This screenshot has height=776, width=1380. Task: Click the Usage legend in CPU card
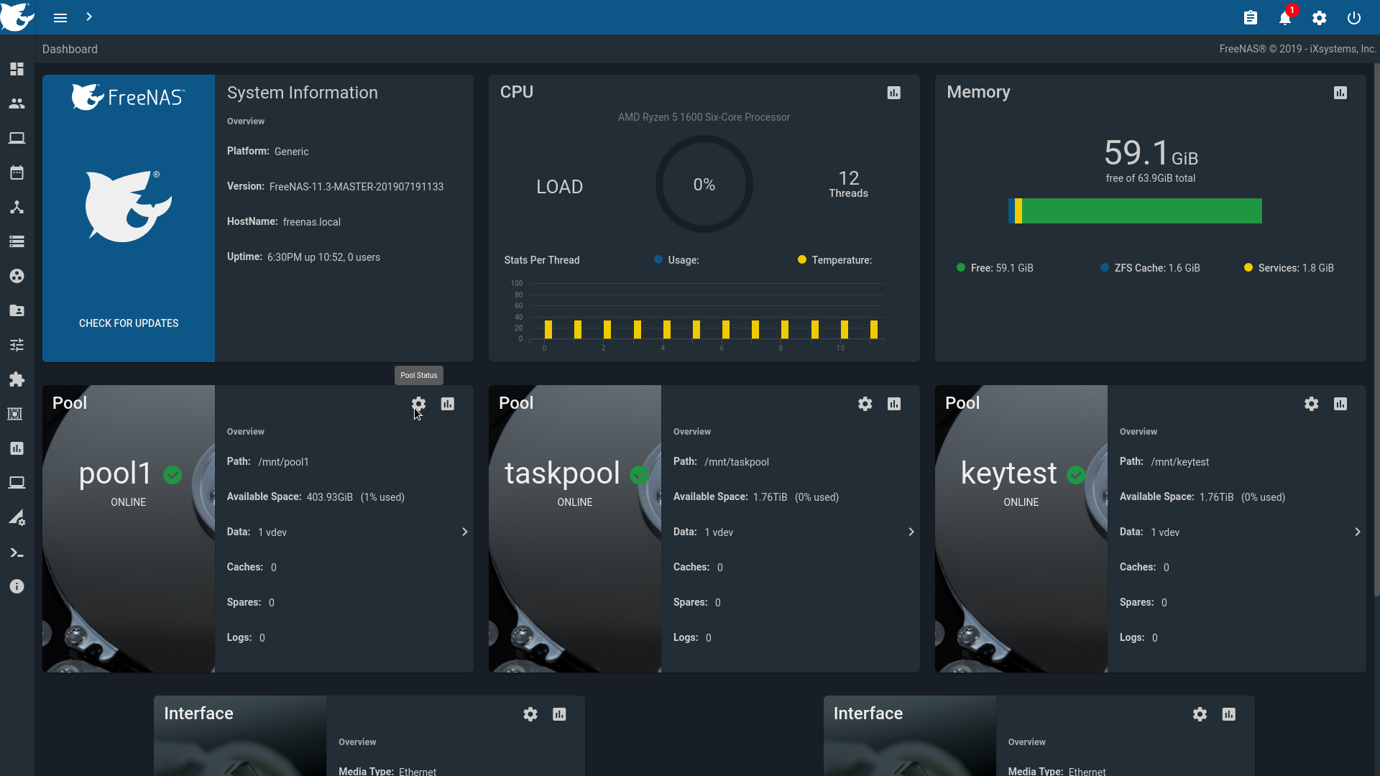[x=676, y=260]
